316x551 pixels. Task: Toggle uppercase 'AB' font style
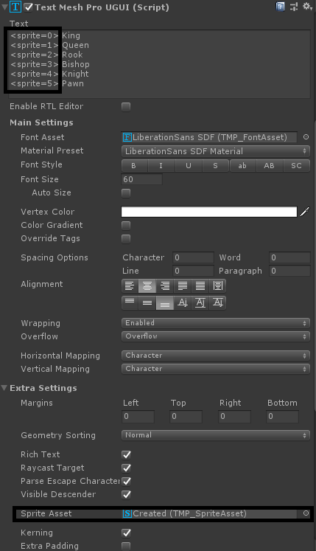(x=270, y=165)
